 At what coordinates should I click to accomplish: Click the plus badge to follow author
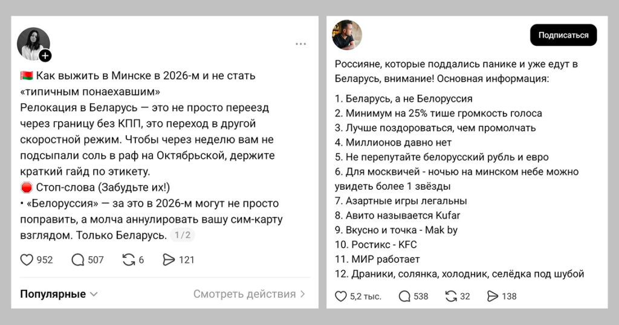point(45,56)
